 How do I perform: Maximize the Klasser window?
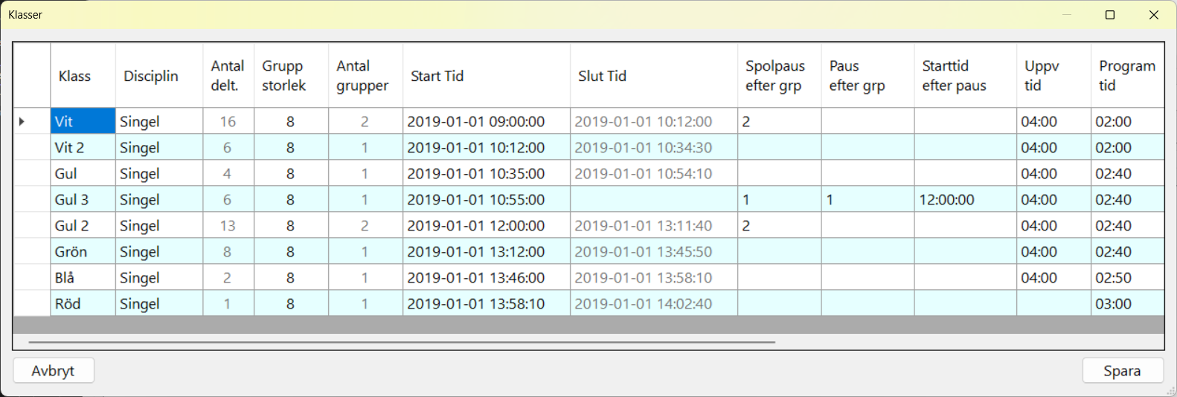(x=1110, y=15)
